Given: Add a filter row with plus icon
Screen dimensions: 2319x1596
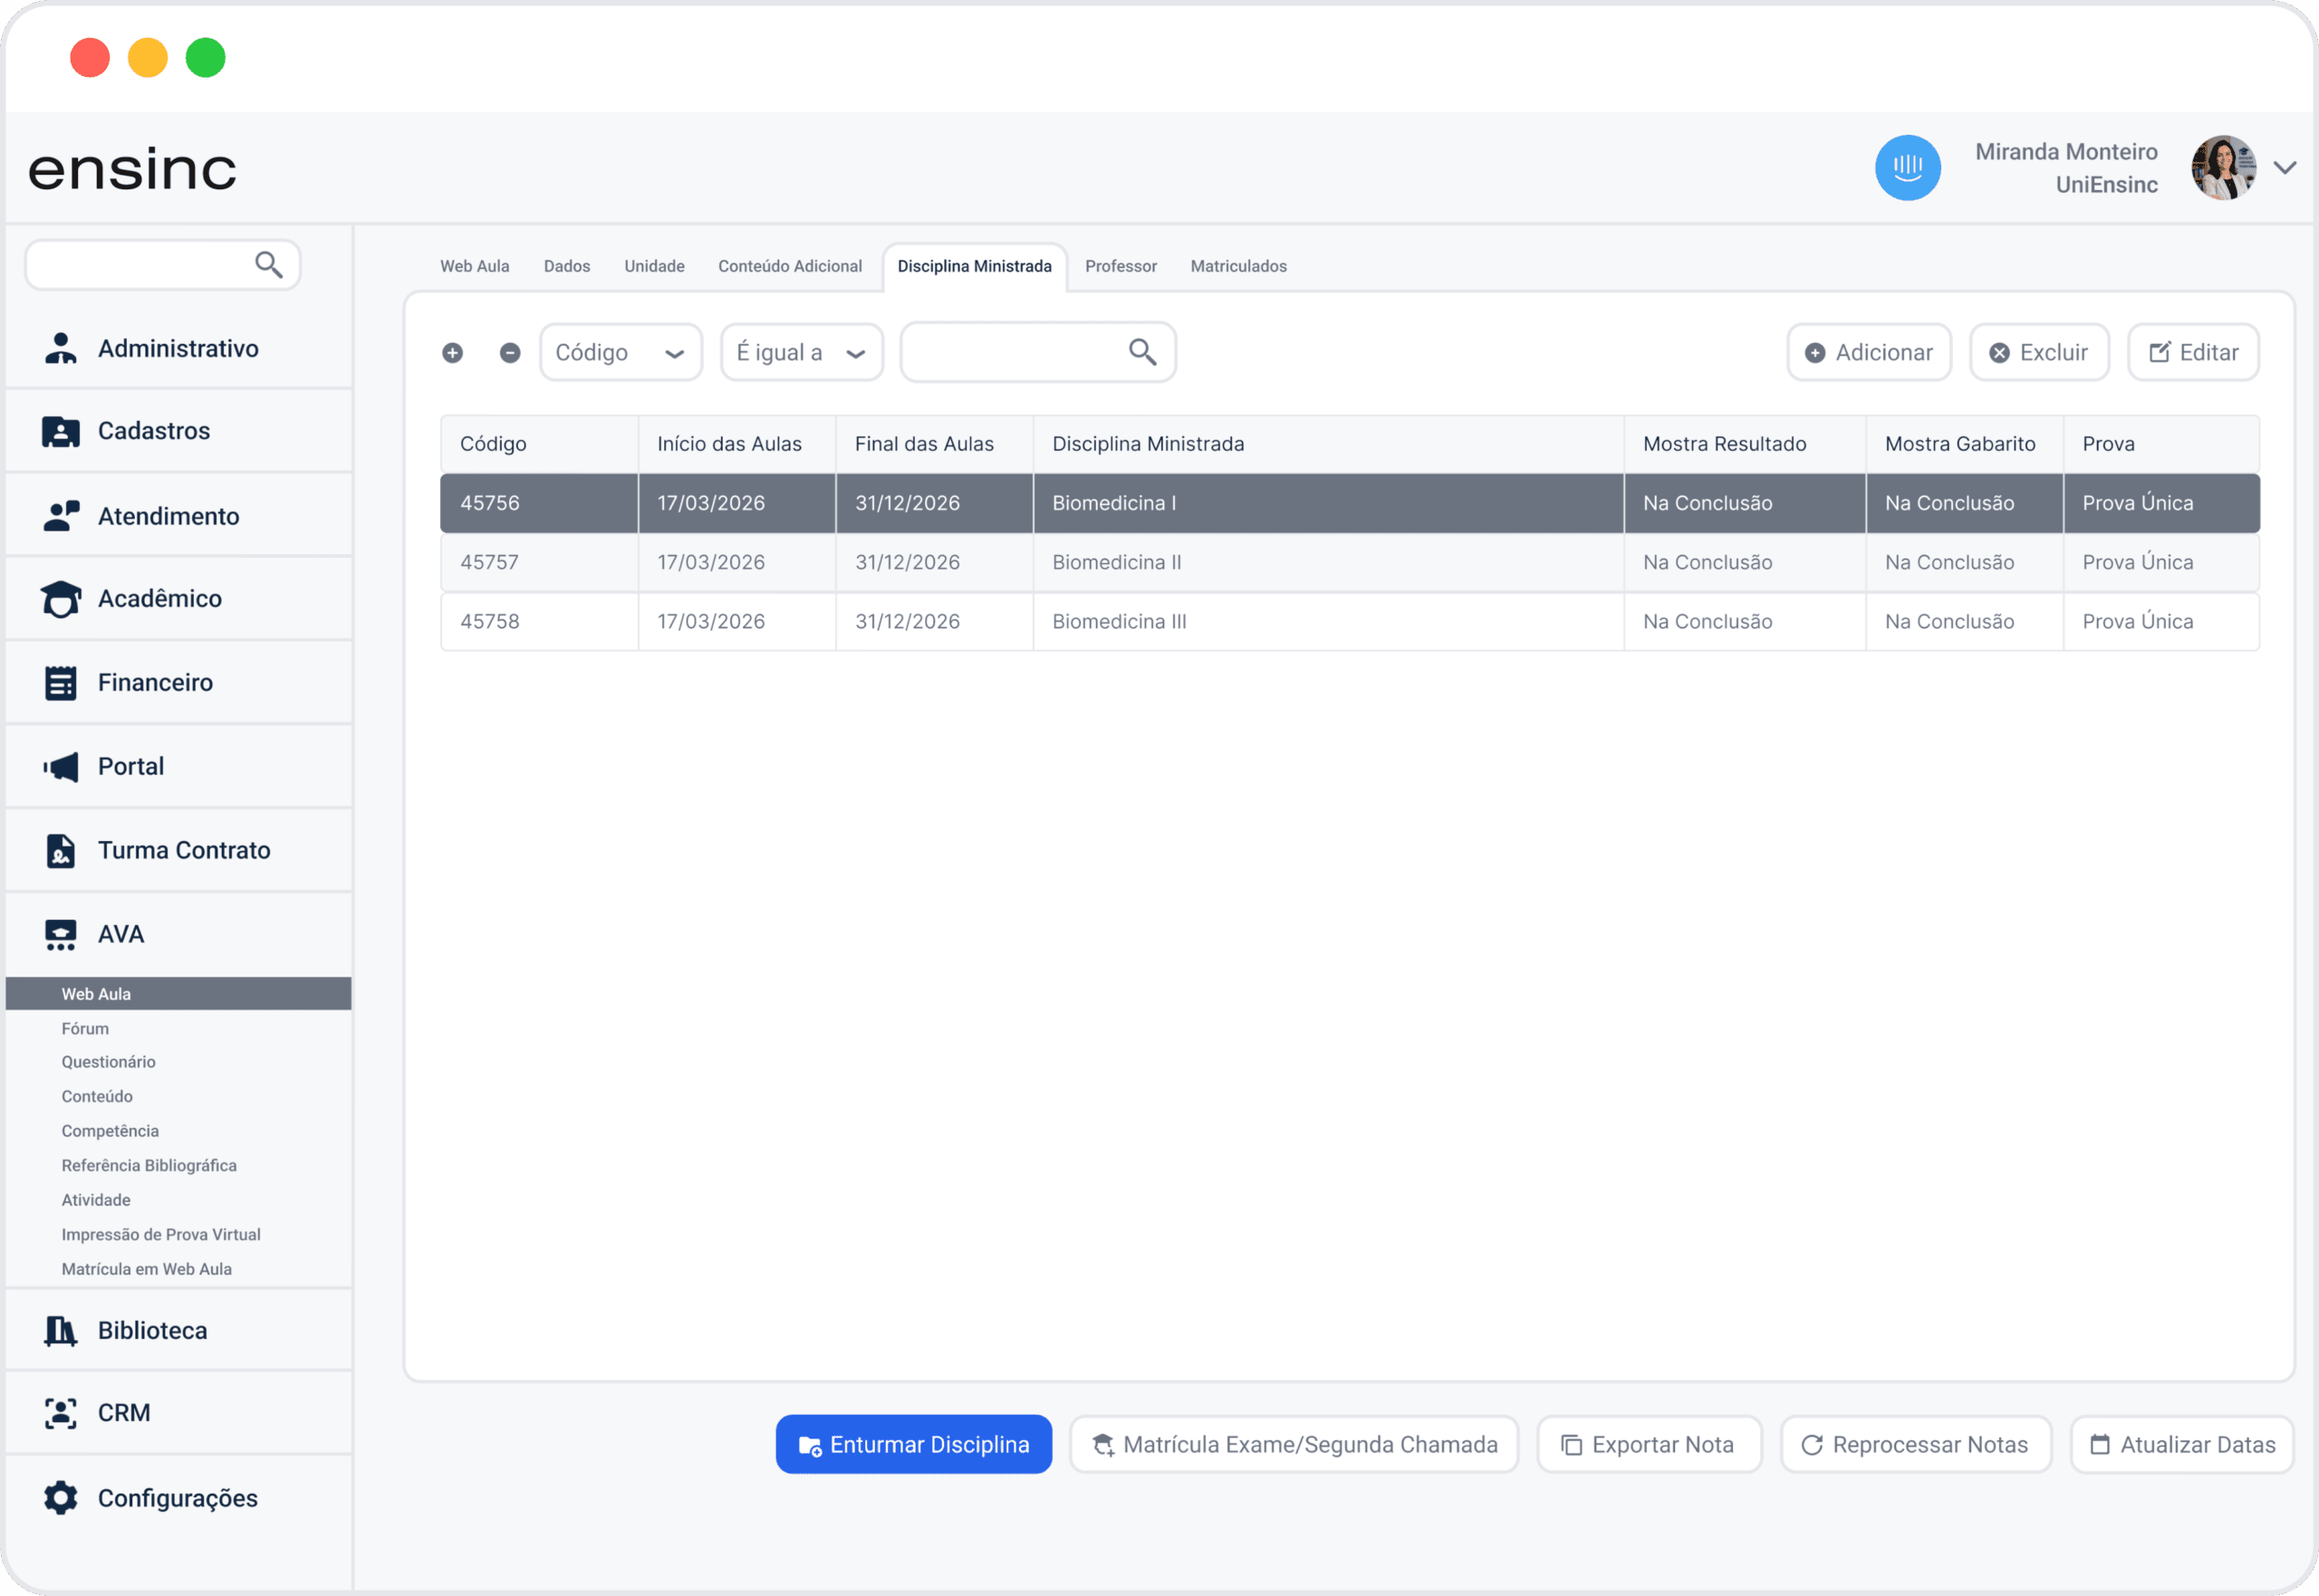Looking at the screenshot, I should click(x=452, y=353).
